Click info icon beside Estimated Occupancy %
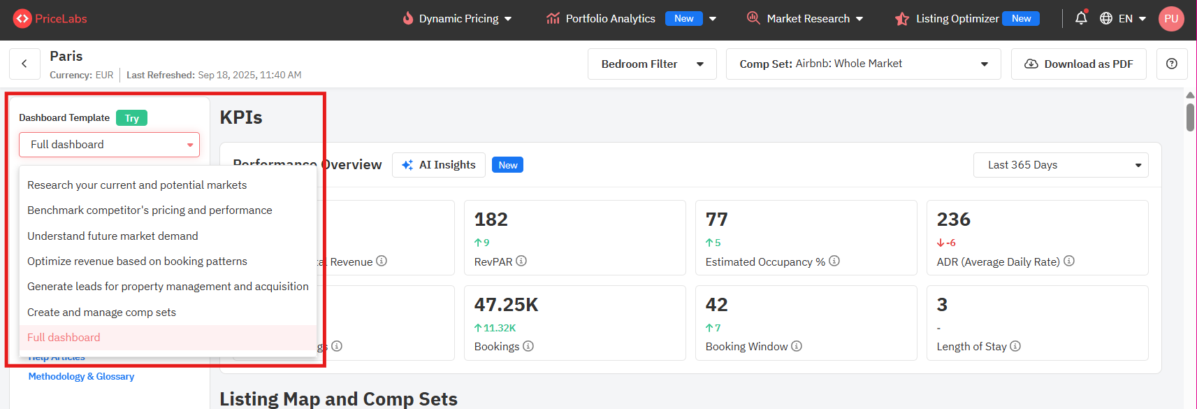 click(834, 261)
